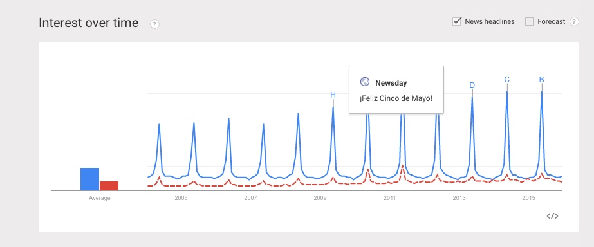Open help icon beside Interest over time
This screenshot has width=594, height=247.
pos(154,24)
